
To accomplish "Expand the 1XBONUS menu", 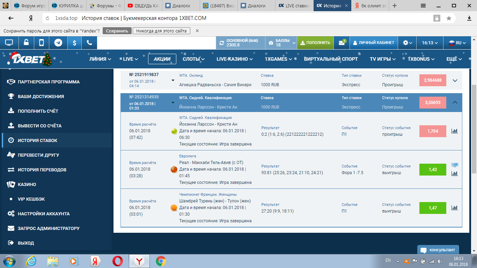I will [x=421, y=59].
